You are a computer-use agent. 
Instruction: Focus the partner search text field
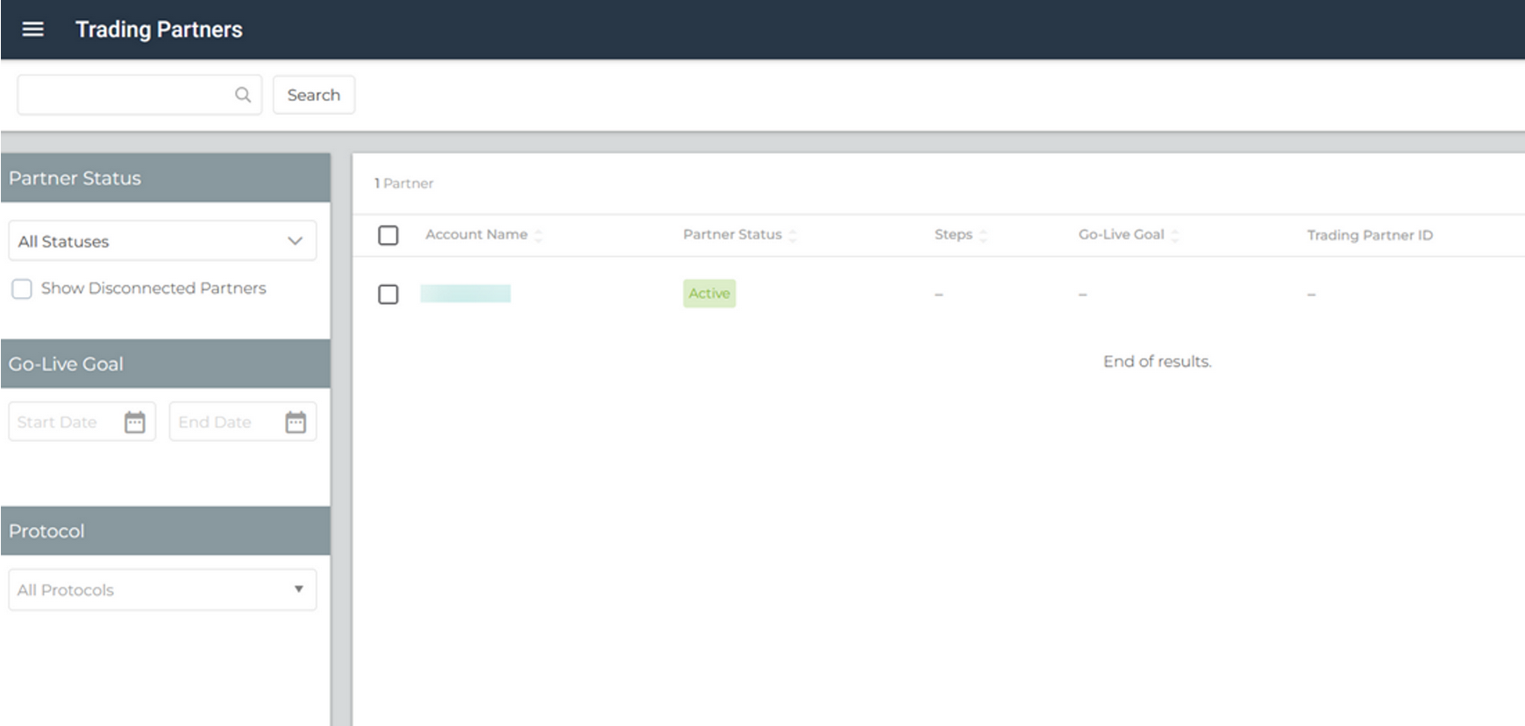point(139,95)
